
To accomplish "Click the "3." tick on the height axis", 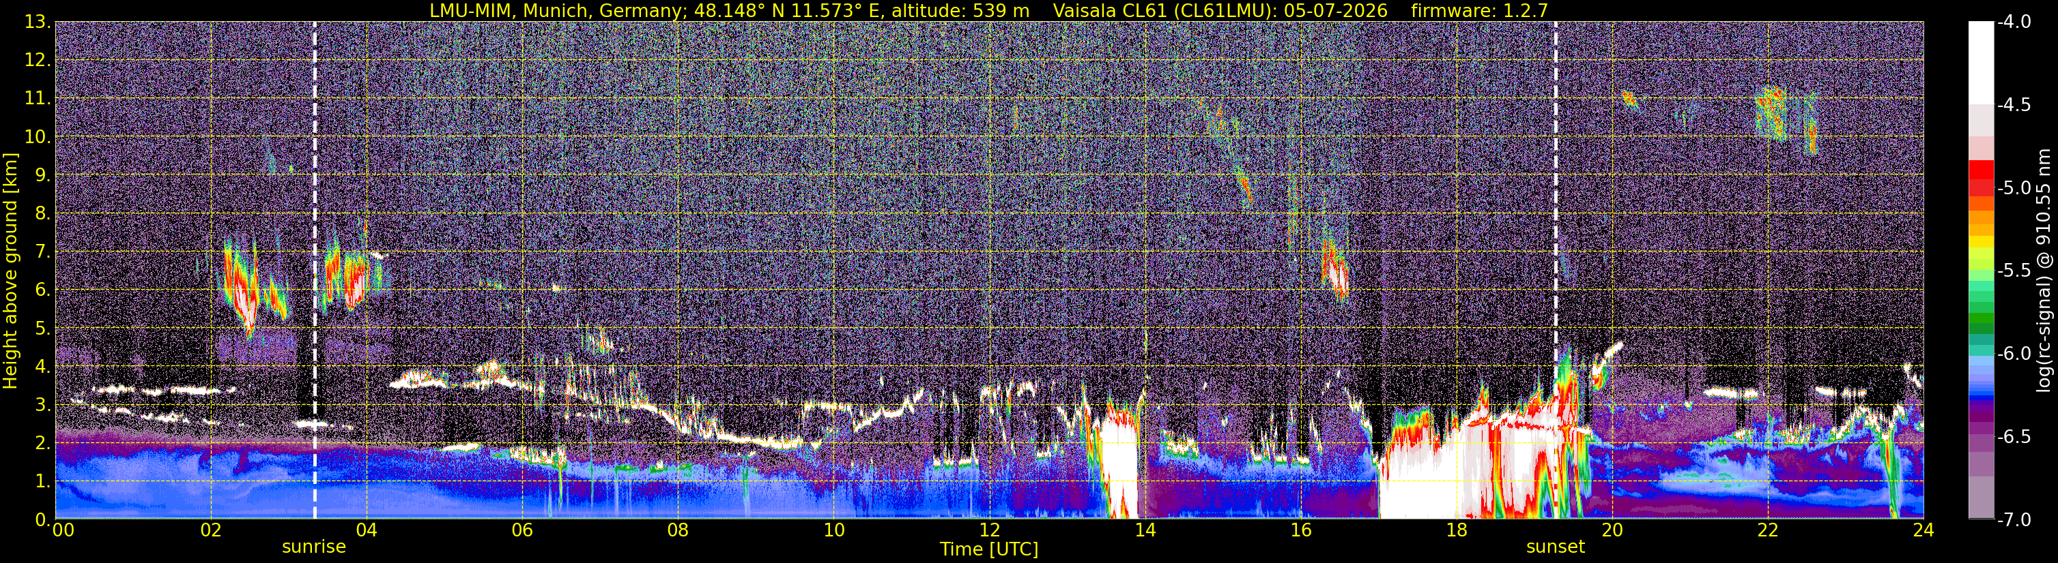I will 42,405.
